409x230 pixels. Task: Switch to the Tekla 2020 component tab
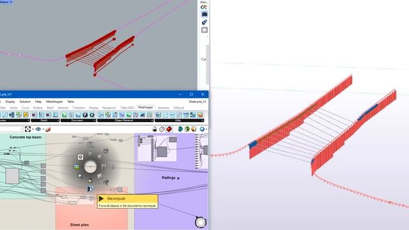click(127, 108)
